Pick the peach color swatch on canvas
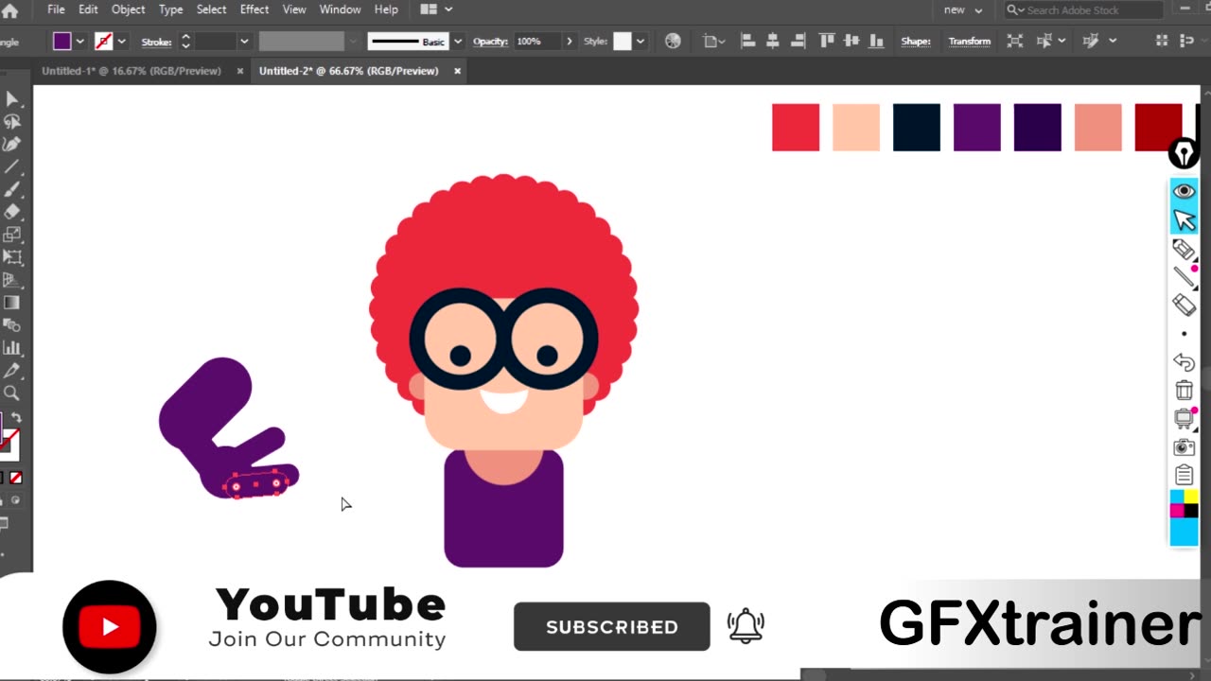Viewport: 1211px width, 681px height. (x=856, y=128)
